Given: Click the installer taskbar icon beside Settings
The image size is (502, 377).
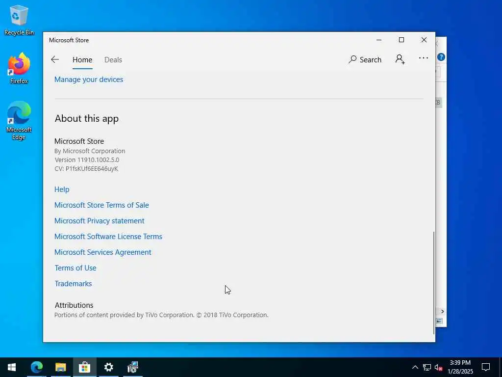Looking at the screenshot, I should click(x=132, y=367).
